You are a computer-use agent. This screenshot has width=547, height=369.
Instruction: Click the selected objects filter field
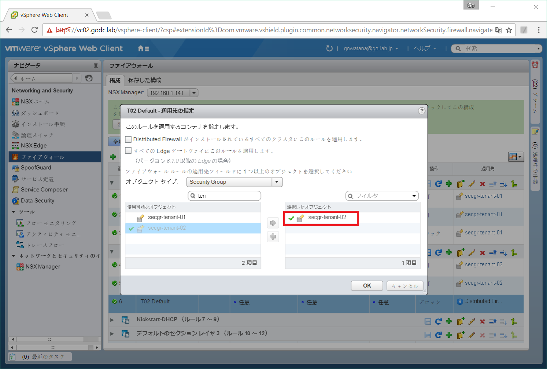[382, 196]
